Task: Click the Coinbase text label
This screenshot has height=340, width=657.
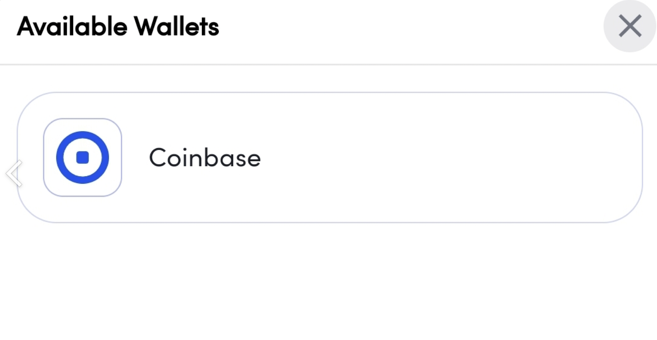Action: tap(205, 158)
